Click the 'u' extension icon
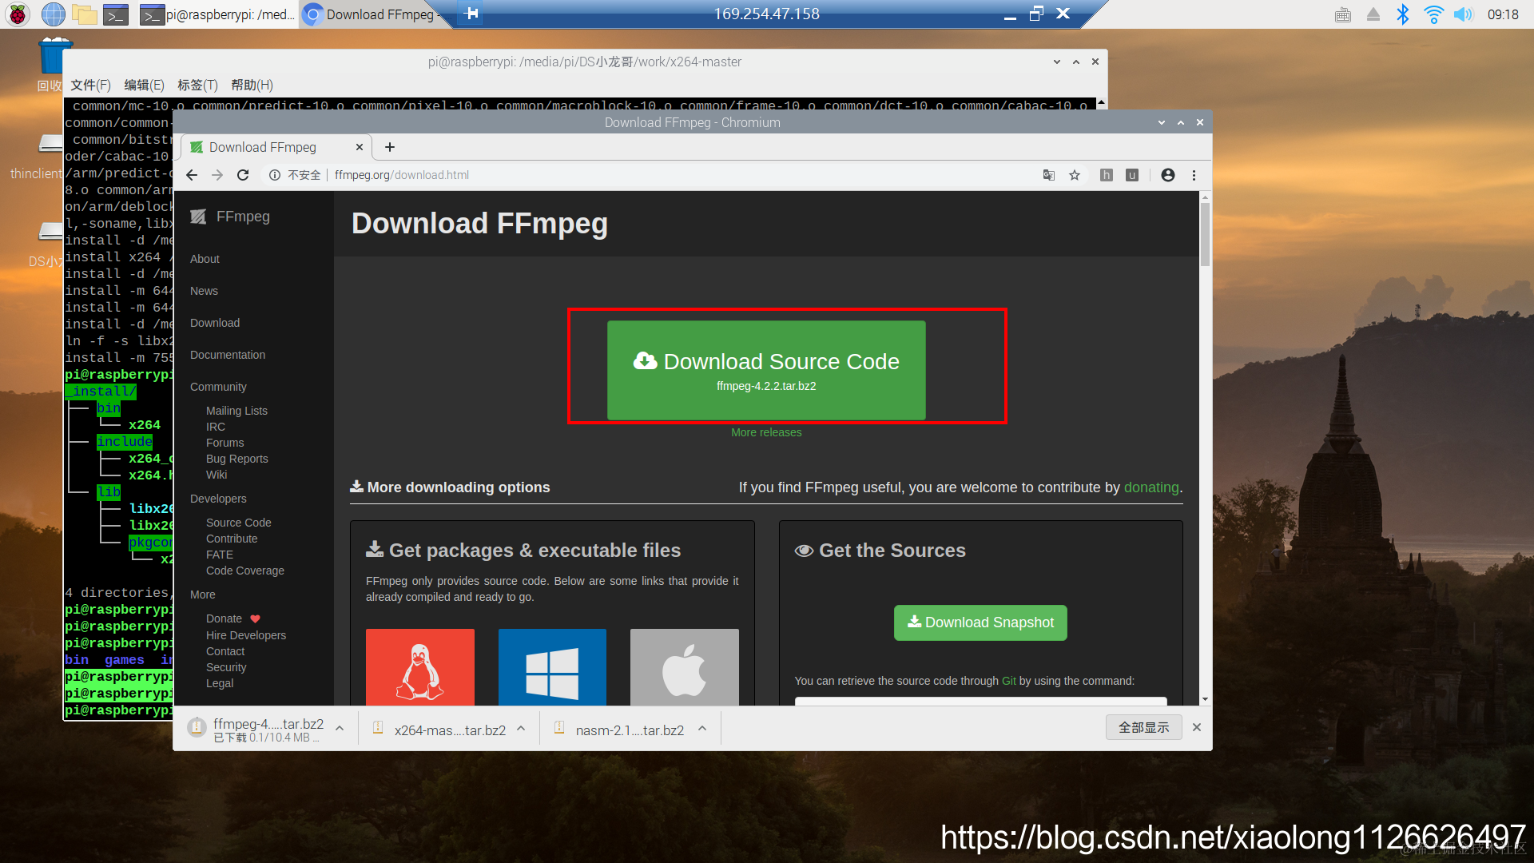1534x863 pixels. coord(1132,175)
